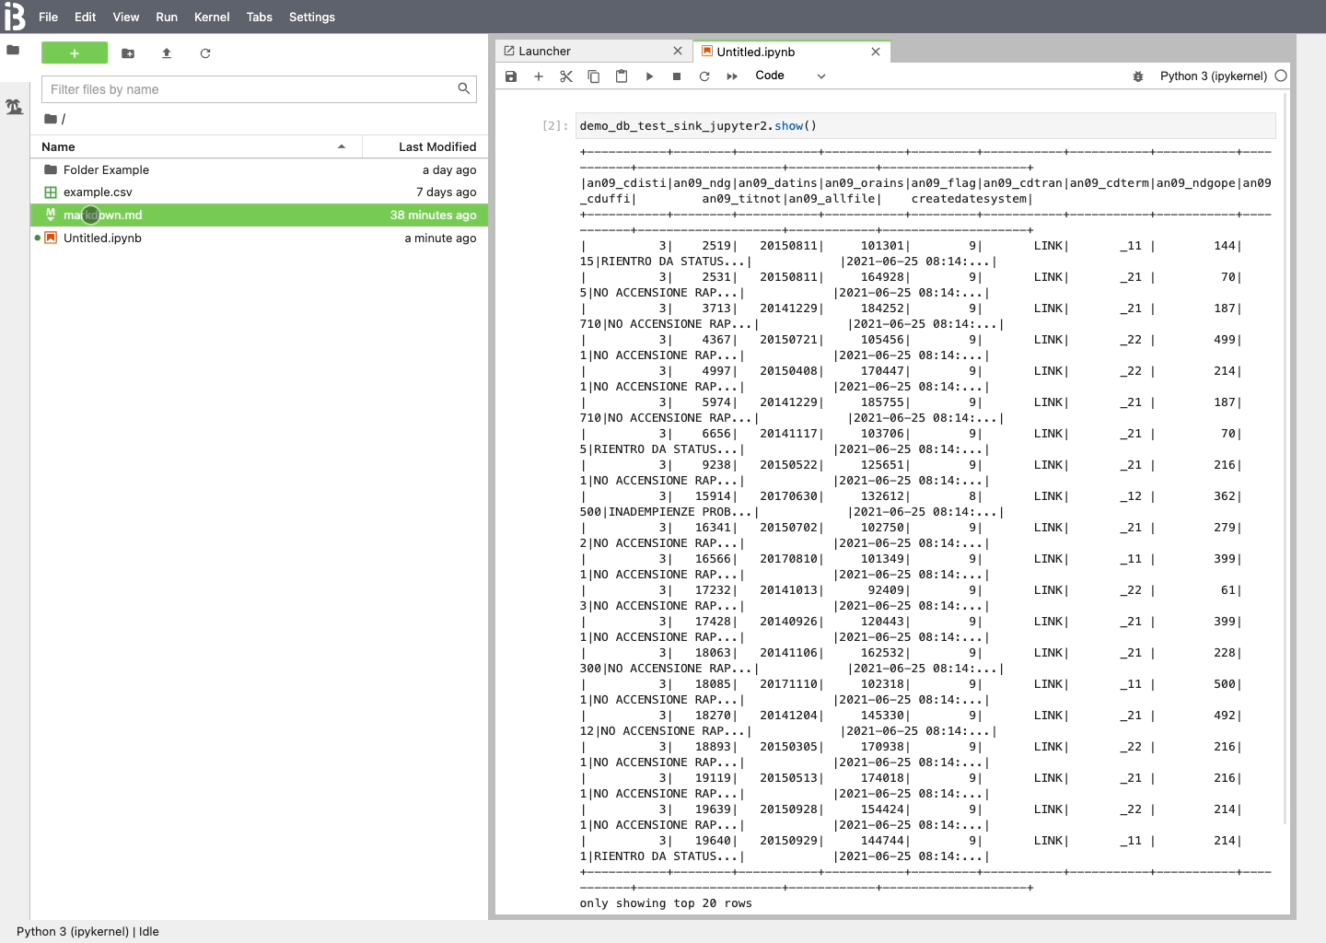Image resolution: width=1326 pixels, height=943 pixels.
Task: Toggle the file browser sidebar
Action: click(14, 52)
